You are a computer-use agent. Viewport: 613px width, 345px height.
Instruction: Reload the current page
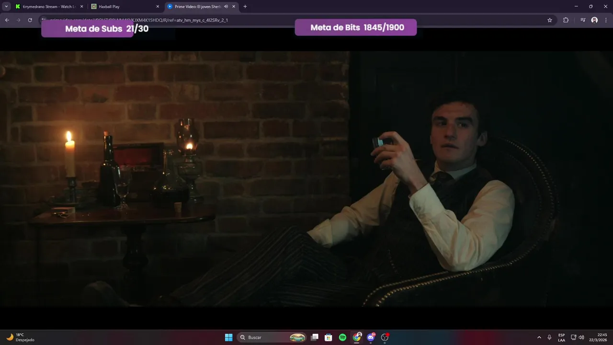[x=30, y=20]
